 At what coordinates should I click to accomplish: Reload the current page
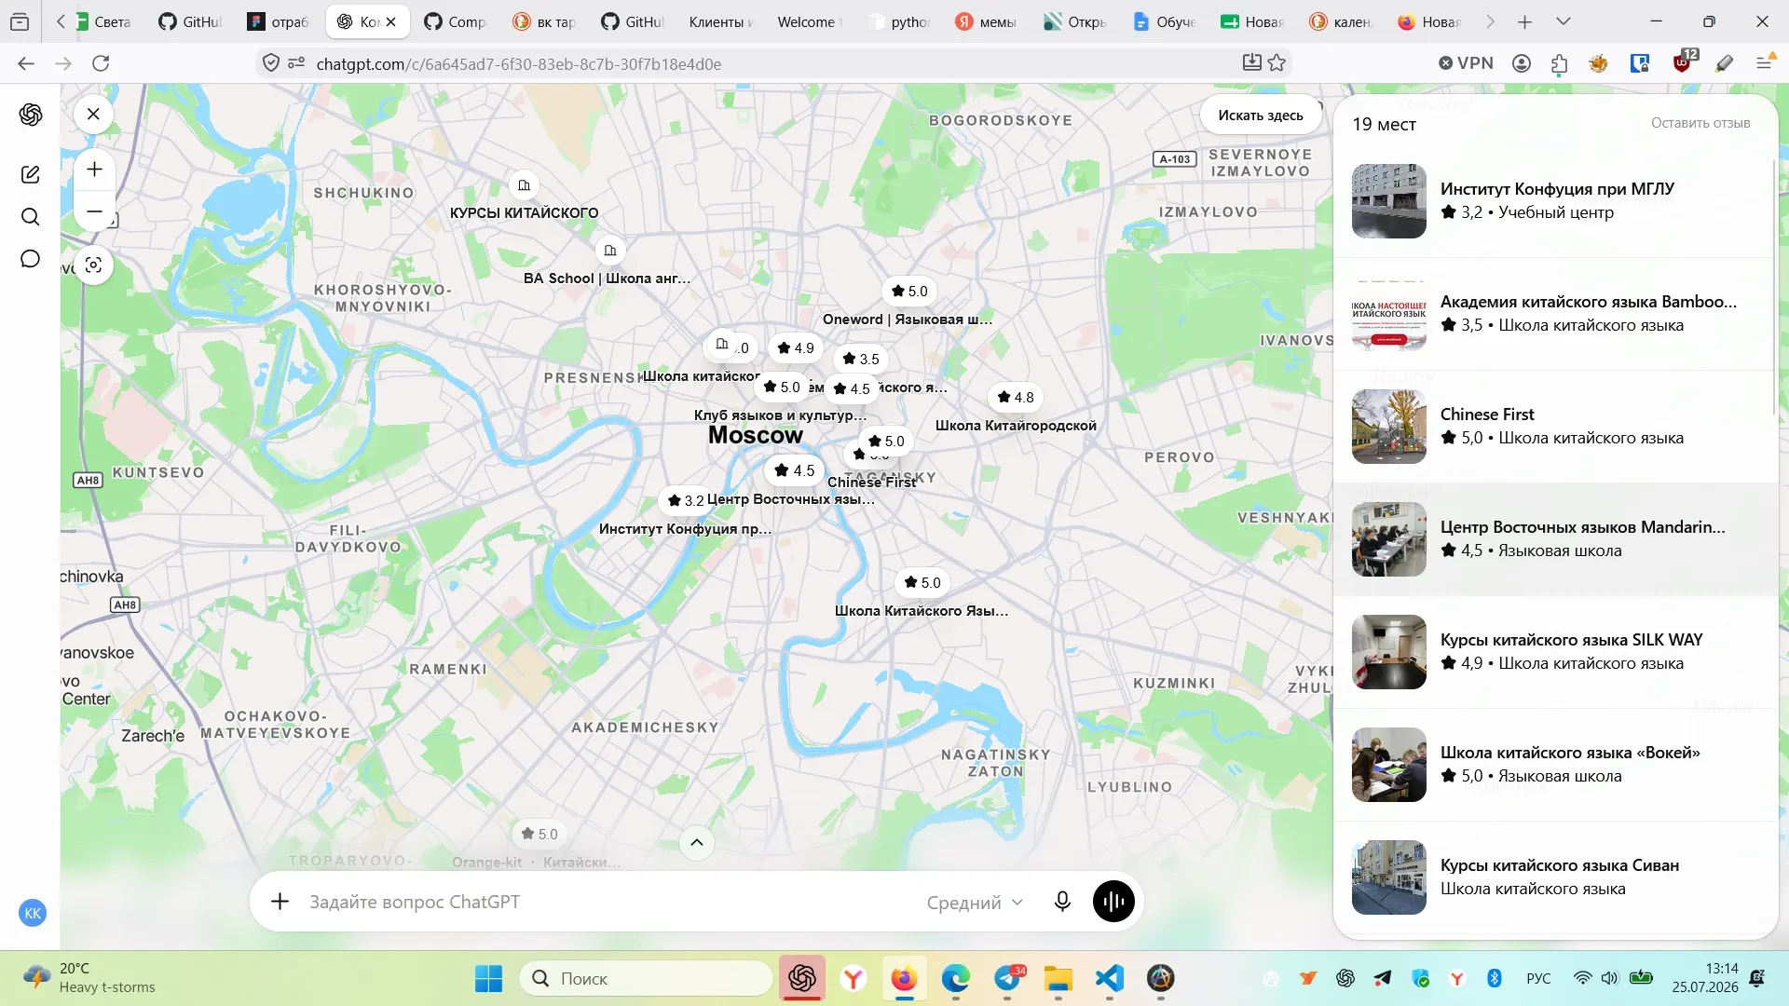pos(101,63)
